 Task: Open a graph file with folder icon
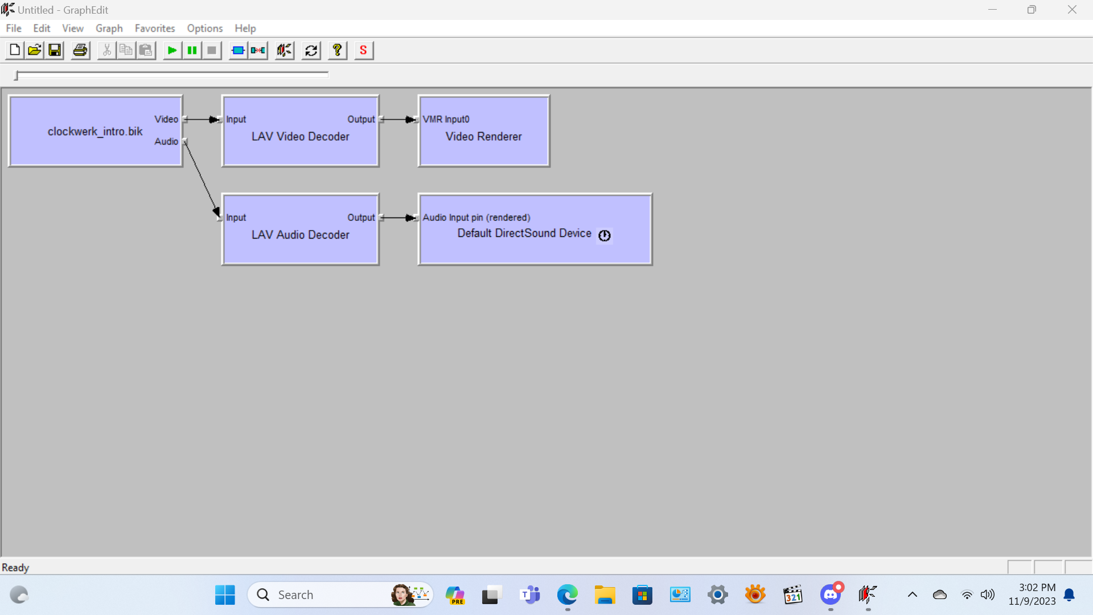(x=35, y=51)
